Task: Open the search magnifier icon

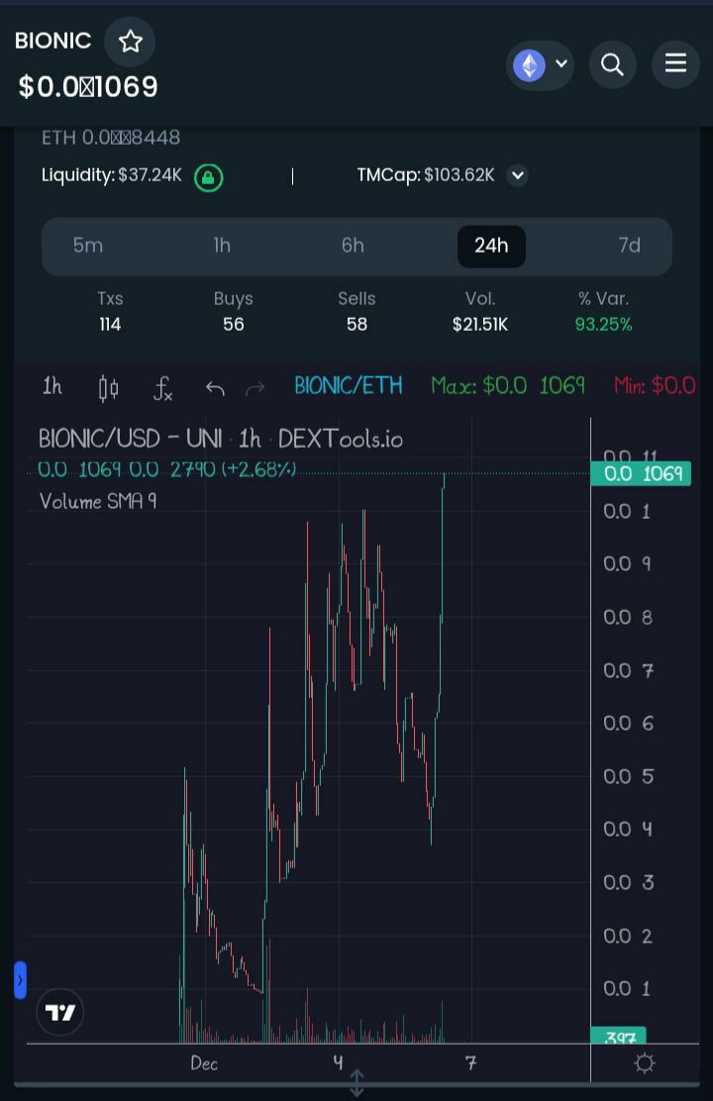Action: [613, 64]
